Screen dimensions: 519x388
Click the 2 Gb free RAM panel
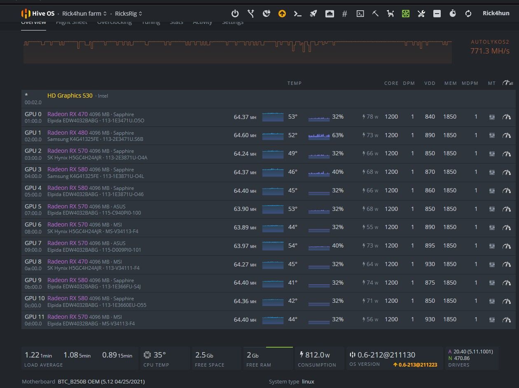pos(268,358)
